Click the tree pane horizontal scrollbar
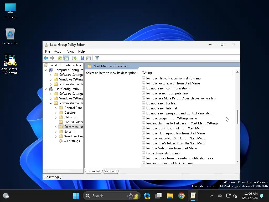 (x=59, y=171)
